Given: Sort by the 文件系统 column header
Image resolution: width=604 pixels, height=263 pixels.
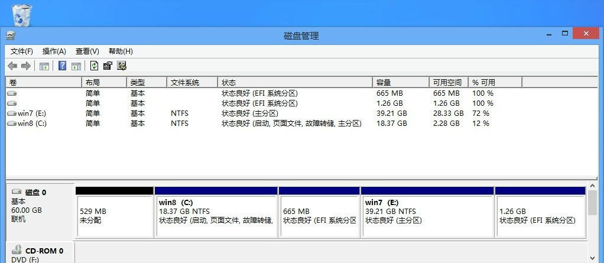Looking at the screenshot, I should pyautogui.click(x=192, y=82).
